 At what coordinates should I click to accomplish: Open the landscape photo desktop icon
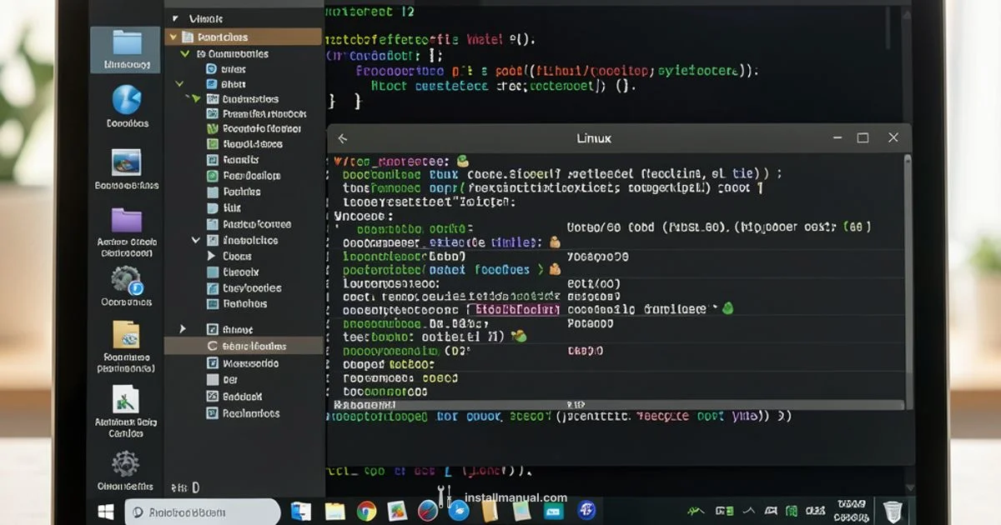(126, 162)
